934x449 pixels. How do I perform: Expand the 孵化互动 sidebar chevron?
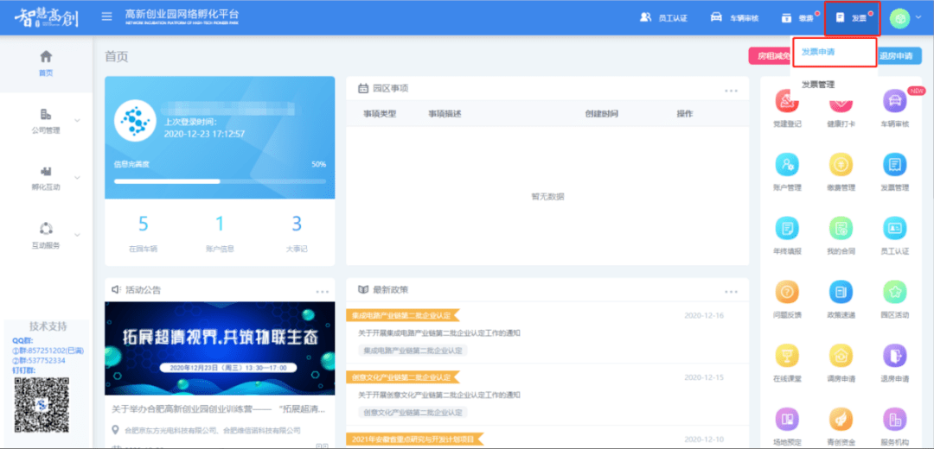78,178
